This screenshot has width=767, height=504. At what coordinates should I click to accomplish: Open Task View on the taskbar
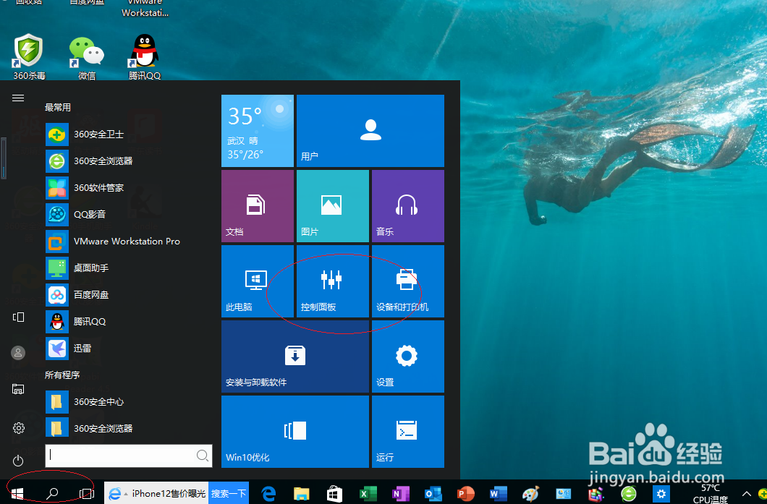[87, 494]
